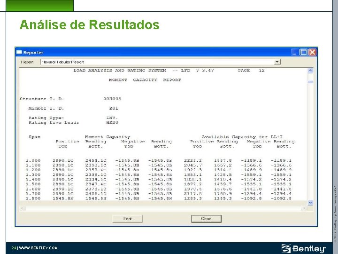Select the Flexural Tabular Report combo box
Screen dimensions: 338x254
pyautogui.click(x=161, y=62)
